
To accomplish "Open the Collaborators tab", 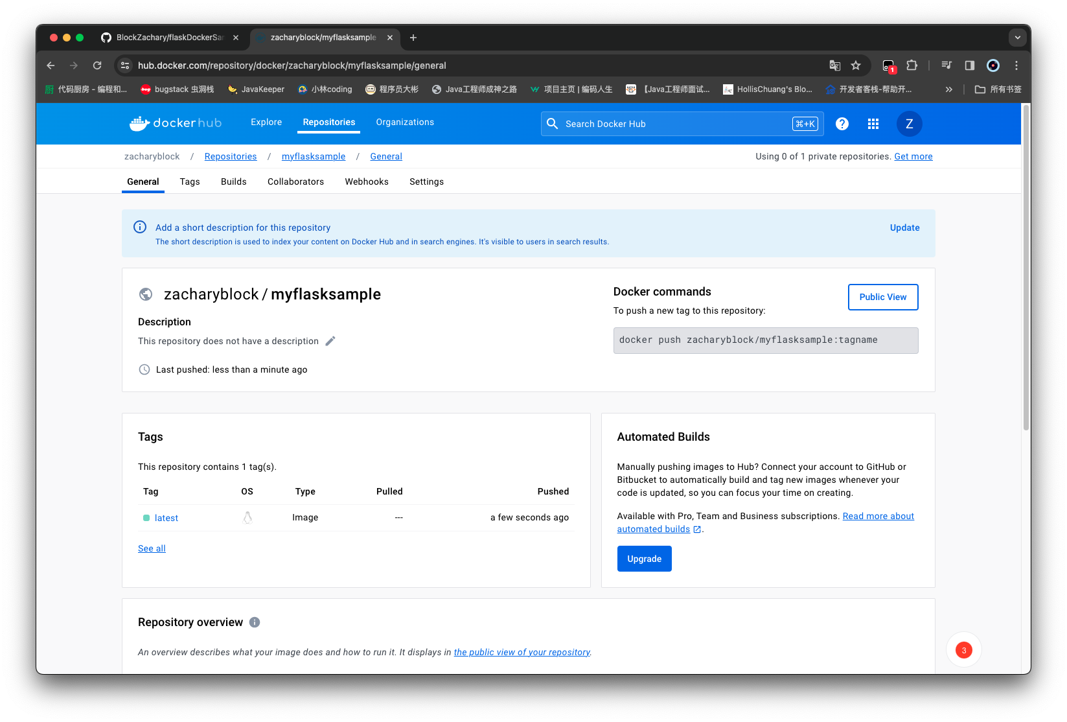I will coord(295,181).
